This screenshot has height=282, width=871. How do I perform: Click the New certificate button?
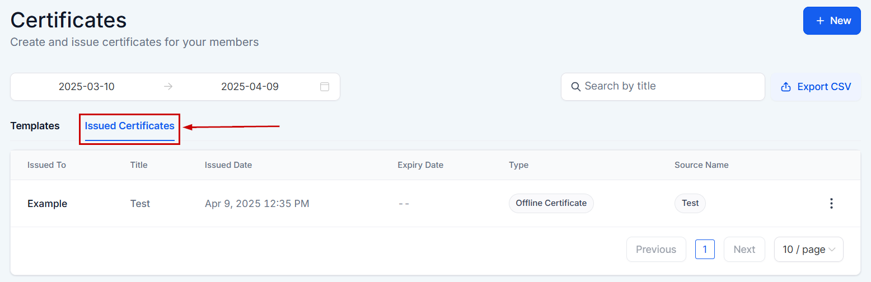pyautogui.click(x=831, y=21)
